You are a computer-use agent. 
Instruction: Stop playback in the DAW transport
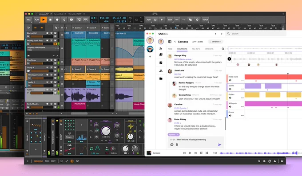tap(50, 20)
